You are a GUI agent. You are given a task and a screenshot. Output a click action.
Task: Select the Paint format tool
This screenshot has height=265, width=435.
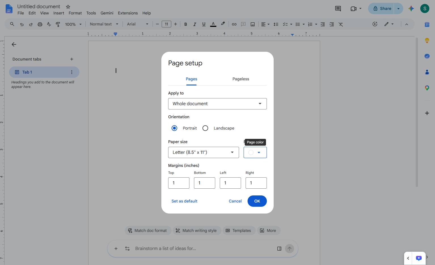coord(58,24)
